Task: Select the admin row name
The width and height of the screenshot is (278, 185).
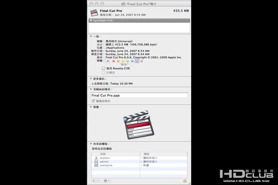Action: pos(104,161)
